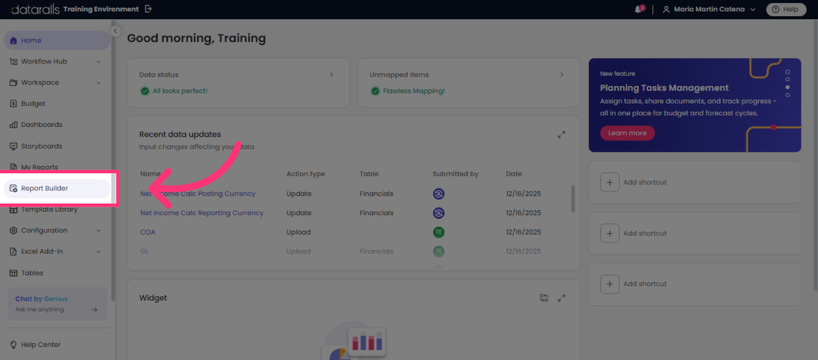Expand the Configuration chevron
The width and height of the screenshot is (818, 360).
coord(99,231)
